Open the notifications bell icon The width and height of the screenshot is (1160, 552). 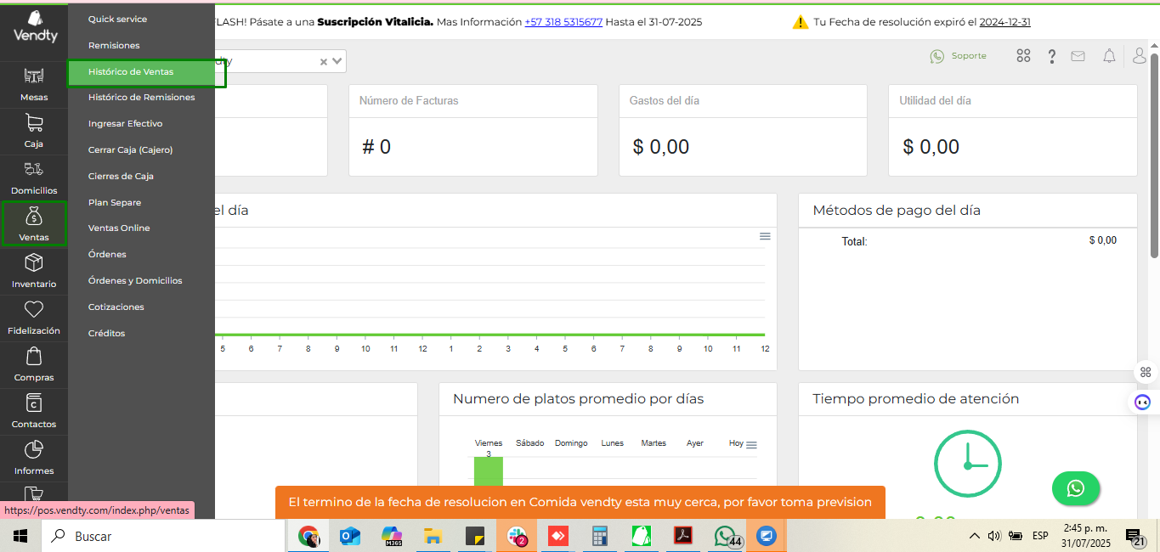tap(1109, 56)
